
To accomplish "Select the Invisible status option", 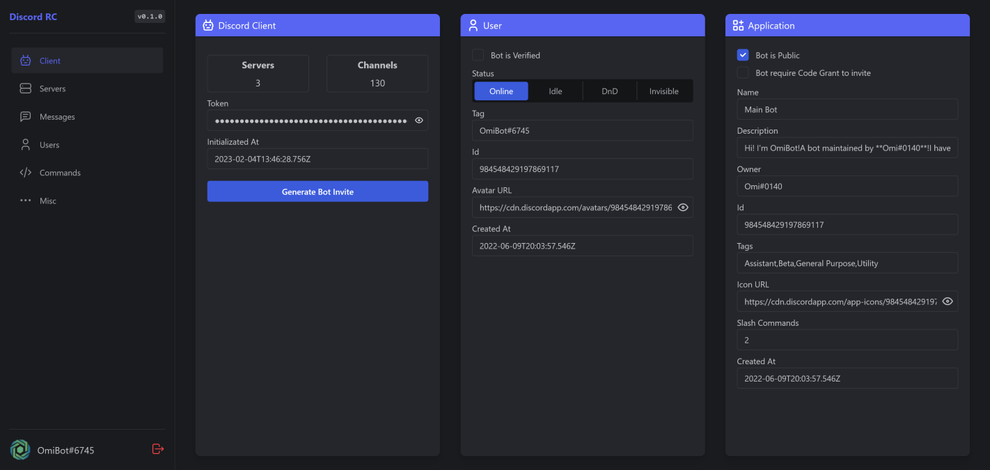I will click(x=663, y=91).
